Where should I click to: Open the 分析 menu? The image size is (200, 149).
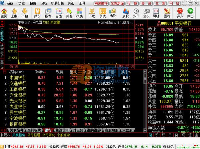click(44, 3)
